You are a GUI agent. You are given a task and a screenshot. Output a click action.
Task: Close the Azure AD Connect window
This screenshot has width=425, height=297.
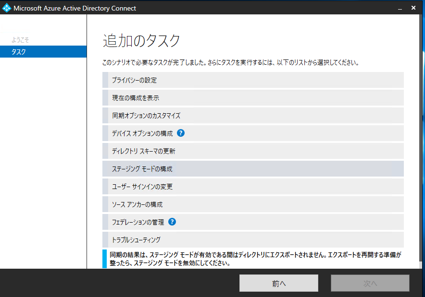point(413,8)
